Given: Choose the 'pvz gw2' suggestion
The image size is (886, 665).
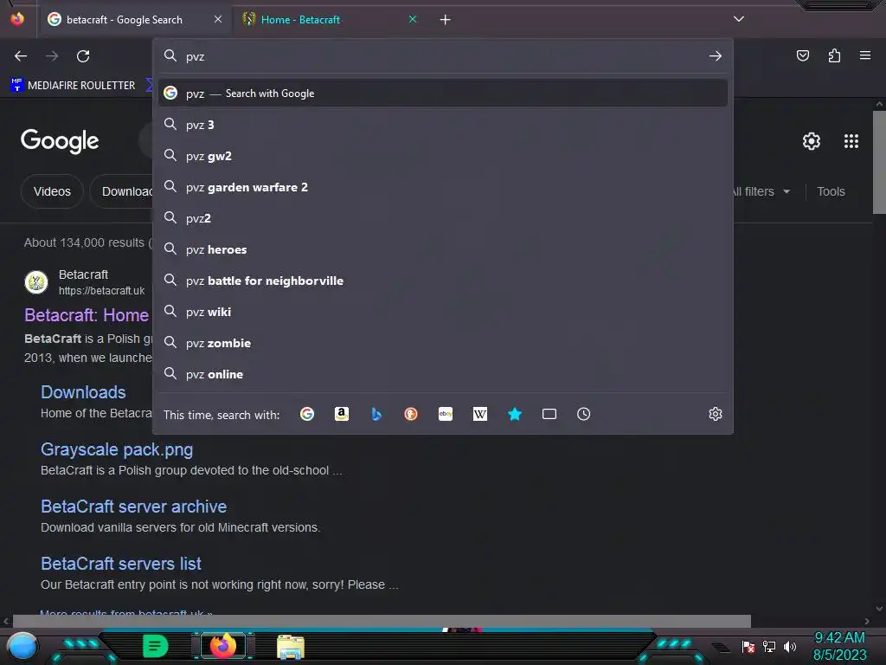Looking at the screenshot, I should 443,156.
